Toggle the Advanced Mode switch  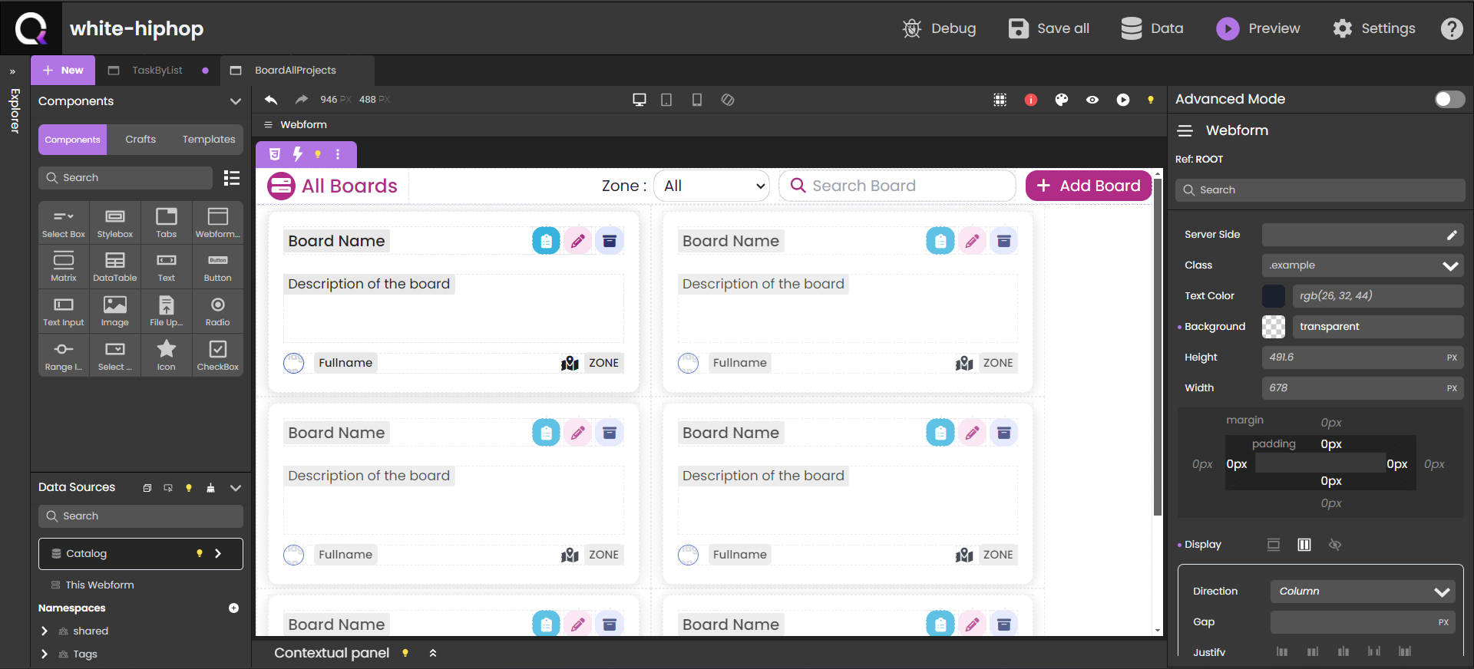point(1449,99)
